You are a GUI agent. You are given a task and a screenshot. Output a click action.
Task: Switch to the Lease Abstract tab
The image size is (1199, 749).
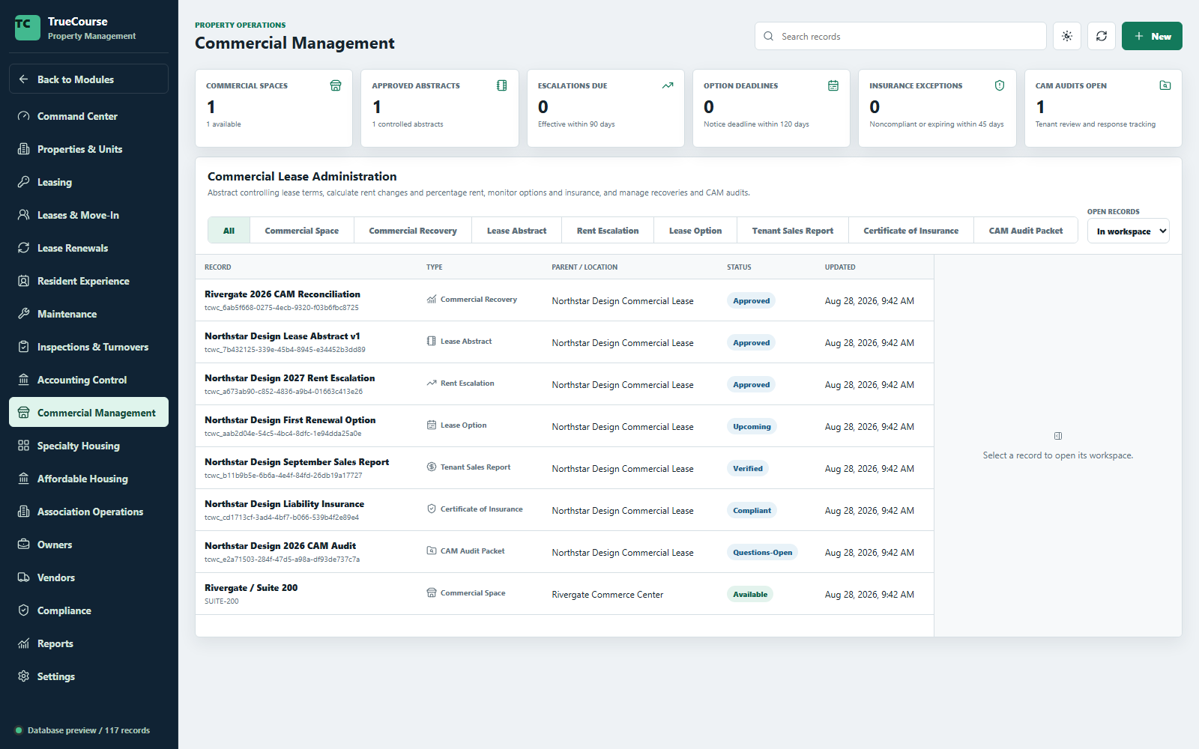click(x=517, y=231)
